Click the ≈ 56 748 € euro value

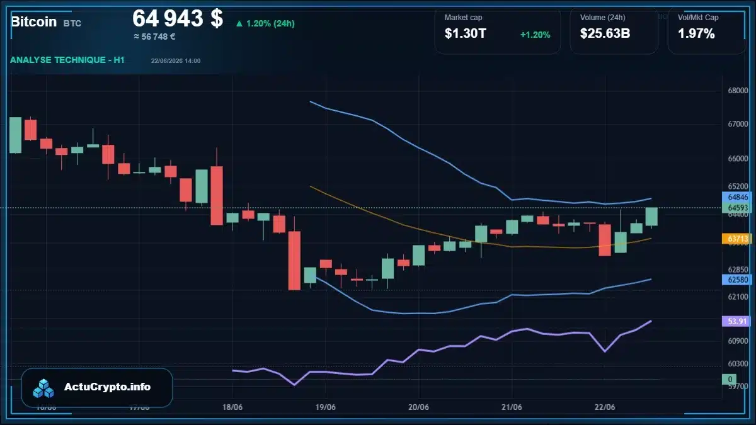154,37
